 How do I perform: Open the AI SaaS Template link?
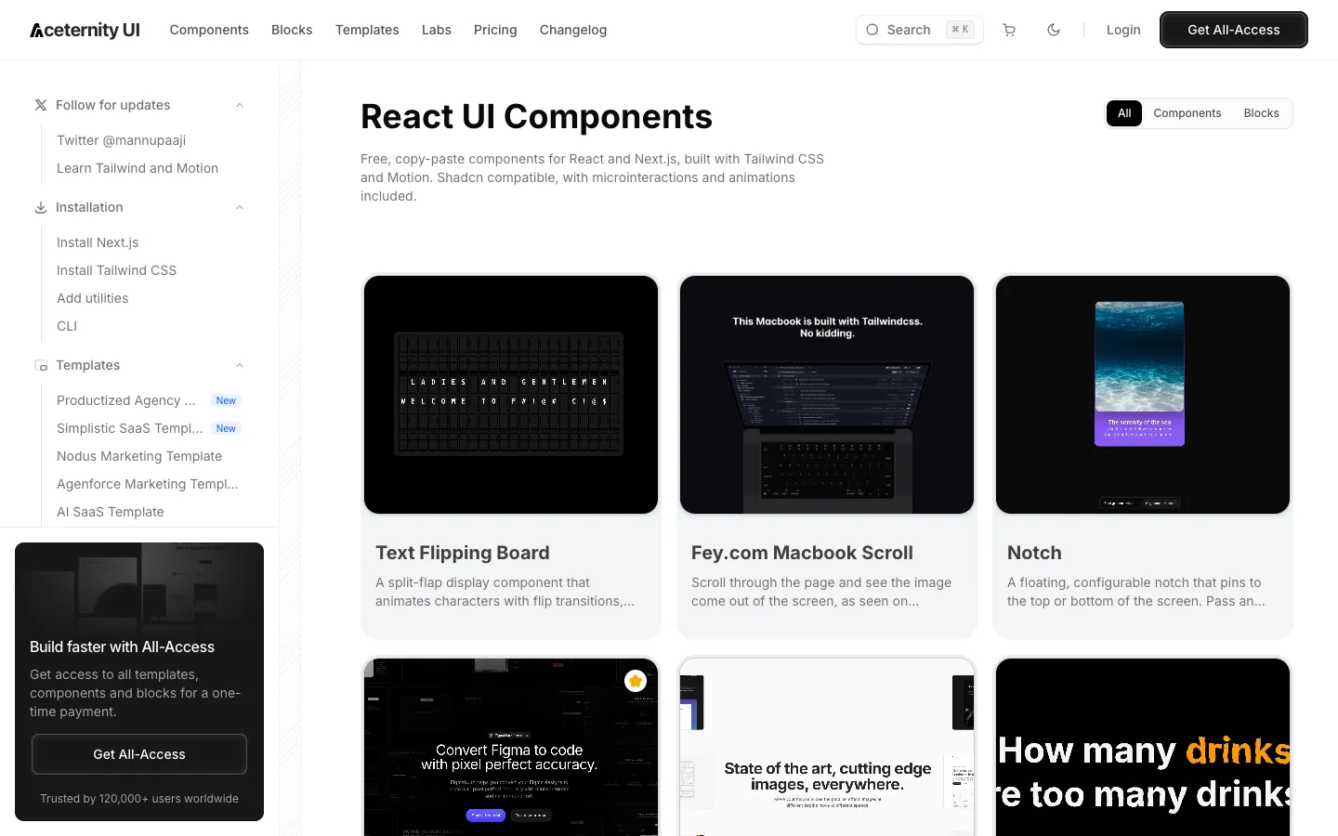click(x=110, y=512)
